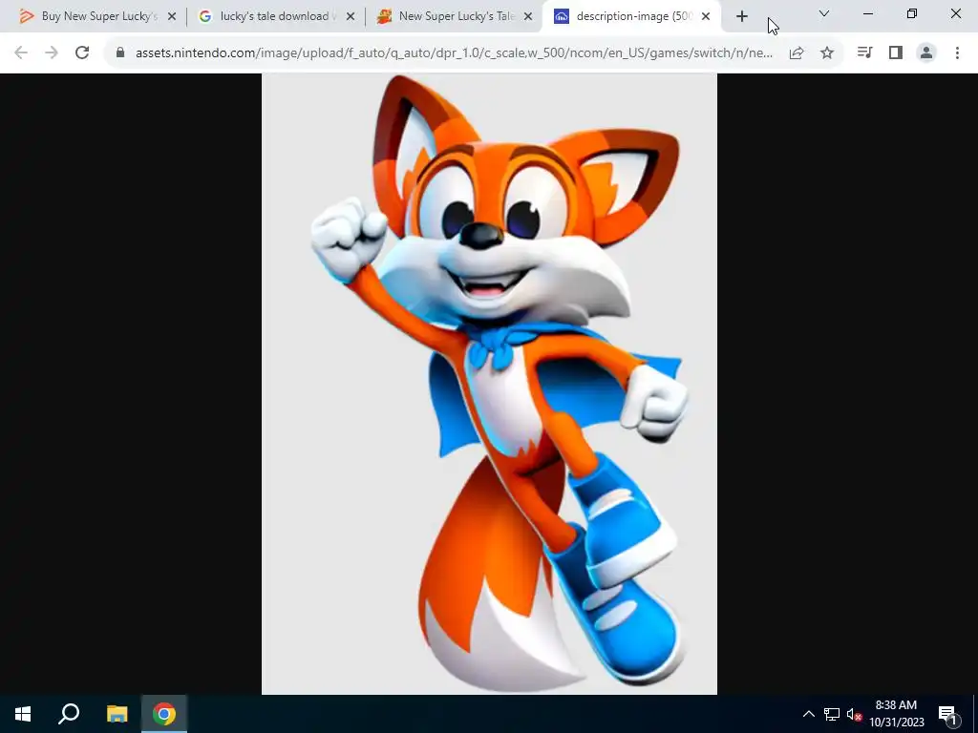Image resolution: width=978 pixels, height=733 pixels.
Task: Open Chrome three-dot menu
Action: click(957, 53)
